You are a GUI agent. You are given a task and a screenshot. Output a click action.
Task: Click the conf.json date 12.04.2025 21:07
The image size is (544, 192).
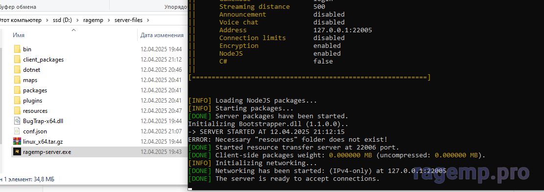pos(161,131)
